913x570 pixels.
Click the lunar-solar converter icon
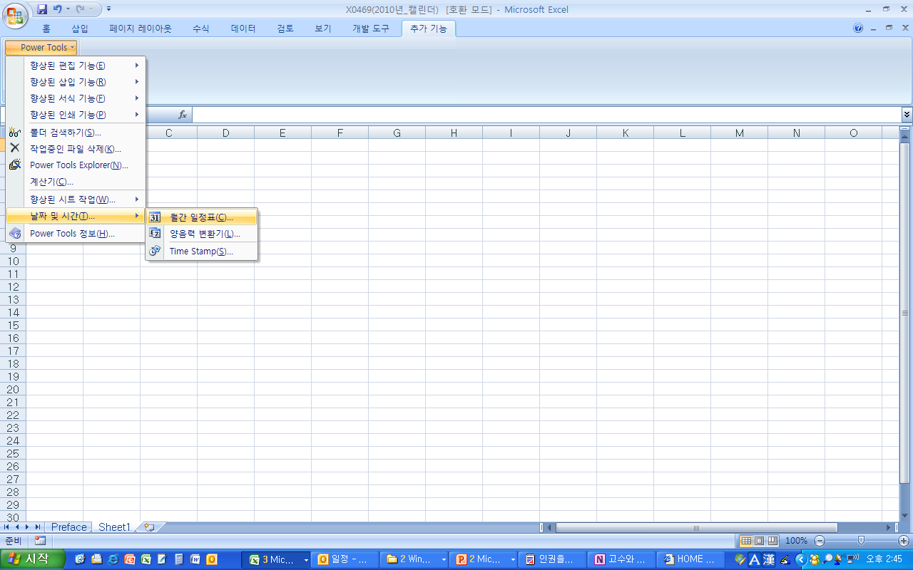click(x=155, y=234)
